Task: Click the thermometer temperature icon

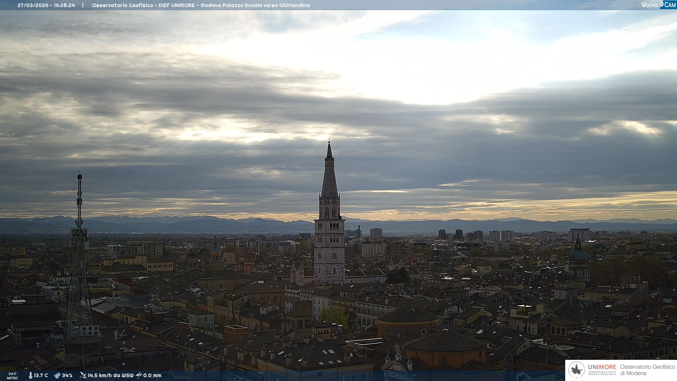Action: [30, 375]
